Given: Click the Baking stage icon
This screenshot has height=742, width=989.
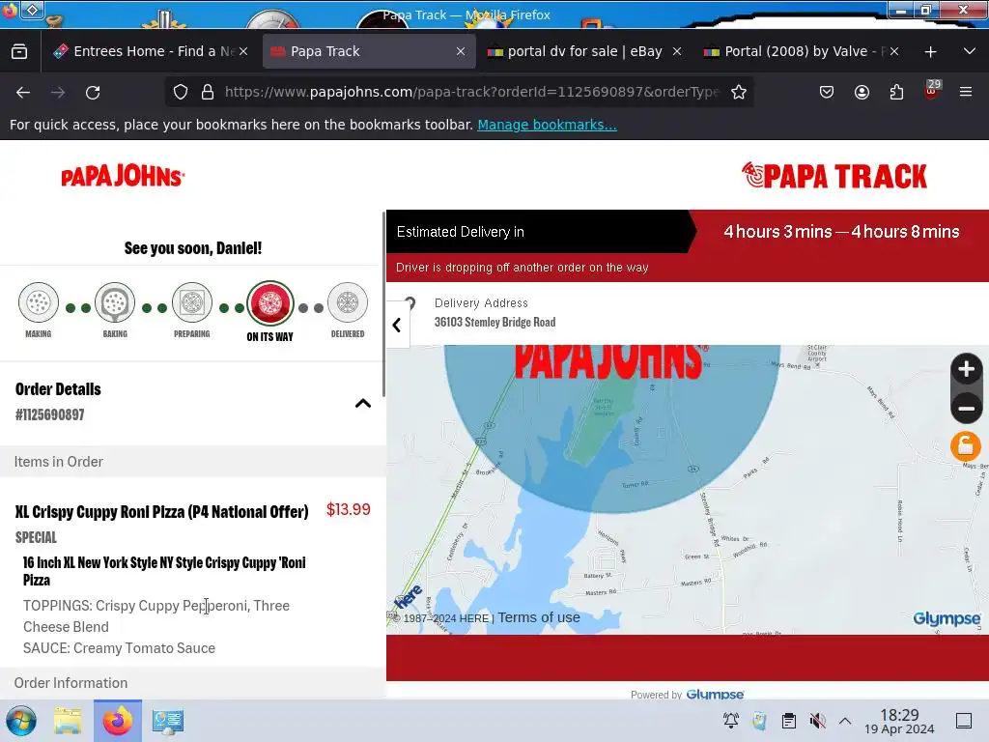Looking at the screenshot, I should [x=115, y=302].
